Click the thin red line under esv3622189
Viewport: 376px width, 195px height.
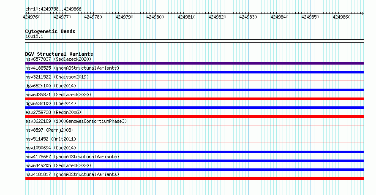[x=194, y=125]
